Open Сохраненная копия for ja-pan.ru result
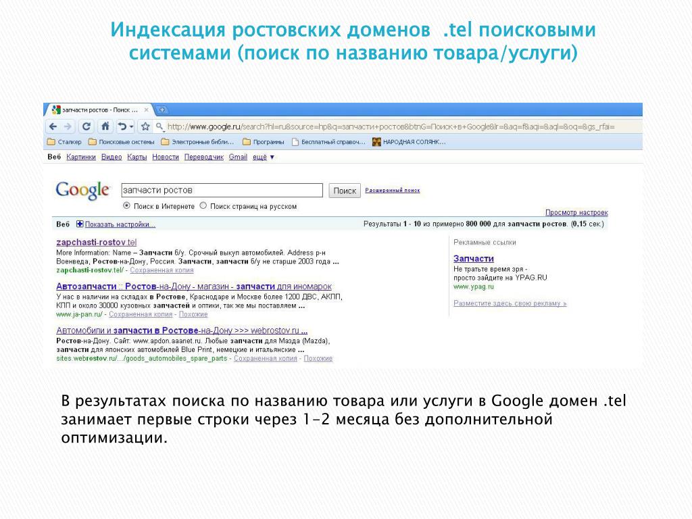Viewport: 692px width, 519px height. [x=141, y=314]
